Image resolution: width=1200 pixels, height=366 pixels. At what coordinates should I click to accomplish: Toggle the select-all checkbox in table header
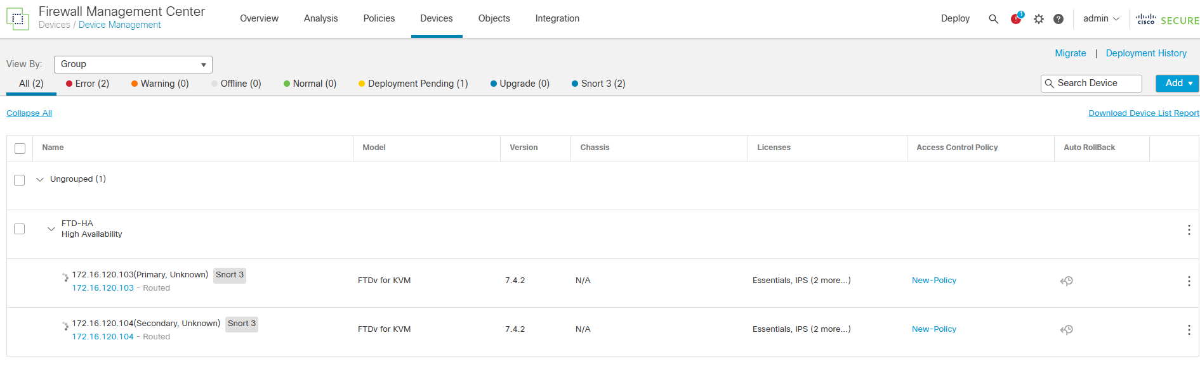20,148
